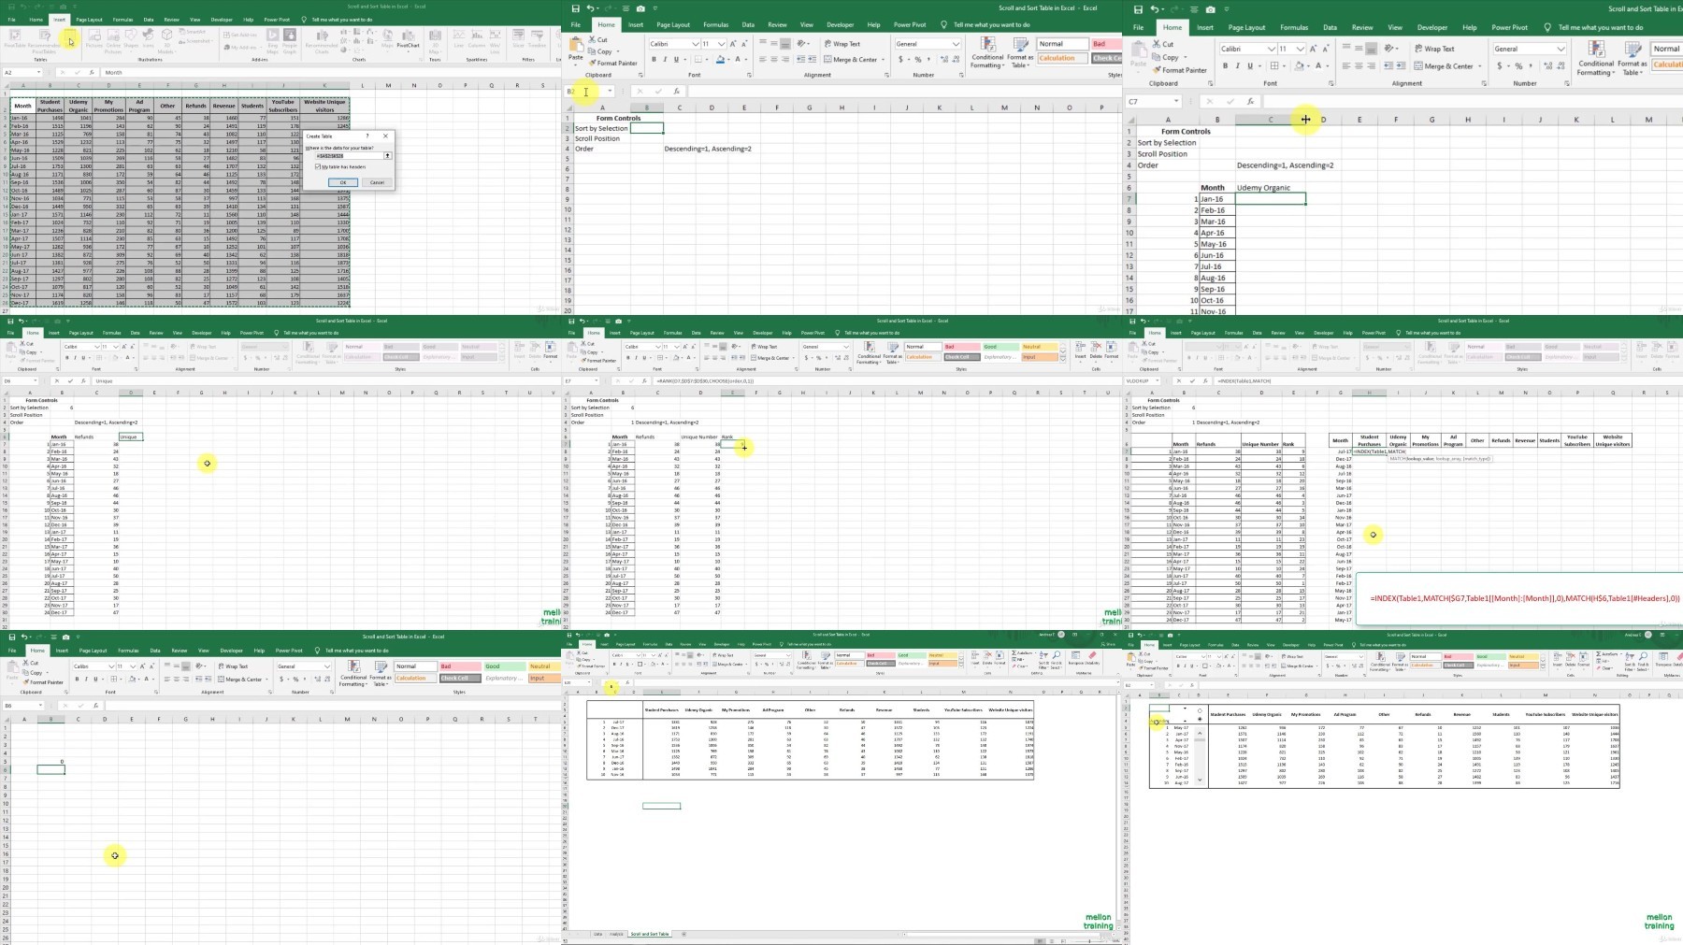Enable Center alignment in top-middle window's Alignment group

774,59
